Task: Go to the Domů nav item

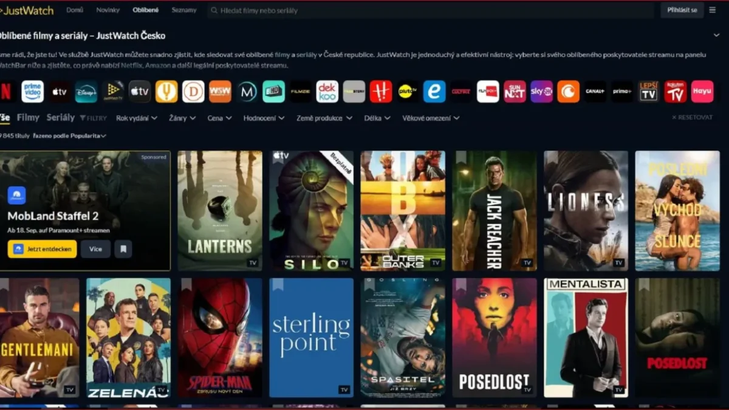Action: point(75,10)
